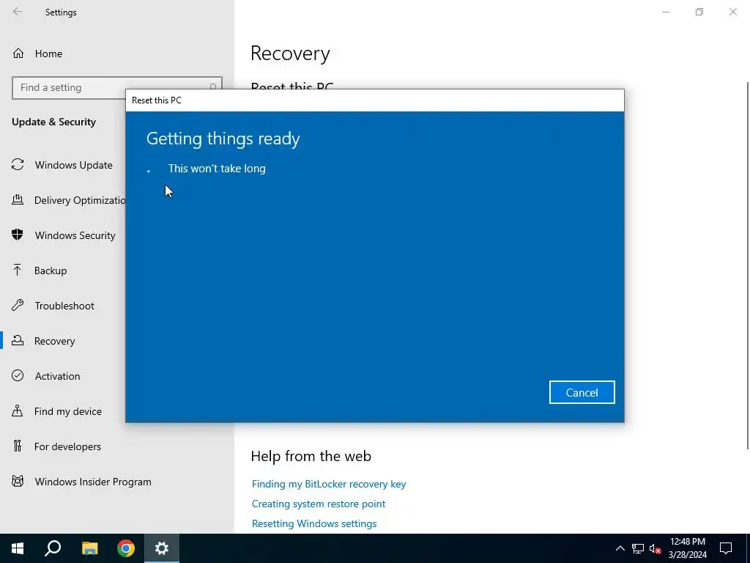Click the muted volume tray icon
Image resolution: width=750 pixels, height=563 pixels.
[x=655, y=548]
